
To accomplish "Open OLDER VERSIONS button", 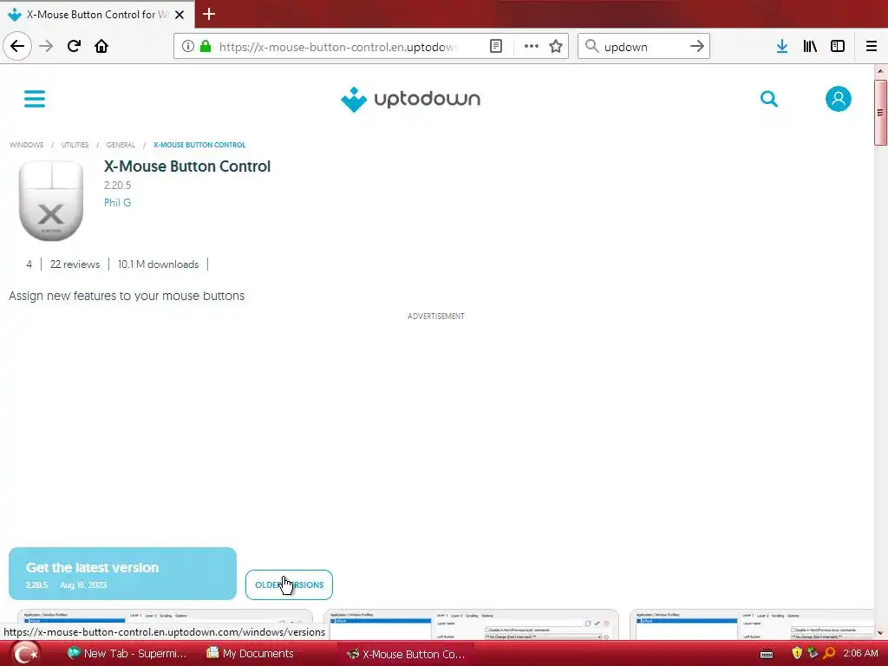I will coord(289,585).
